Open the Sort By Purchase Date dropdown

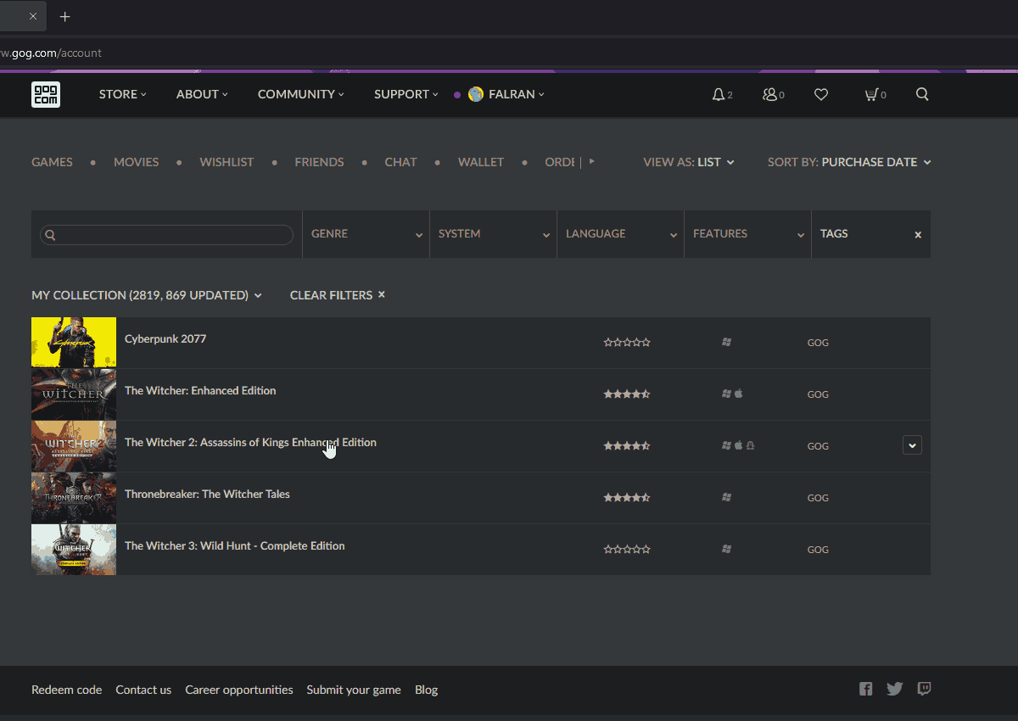pos(849,162)
